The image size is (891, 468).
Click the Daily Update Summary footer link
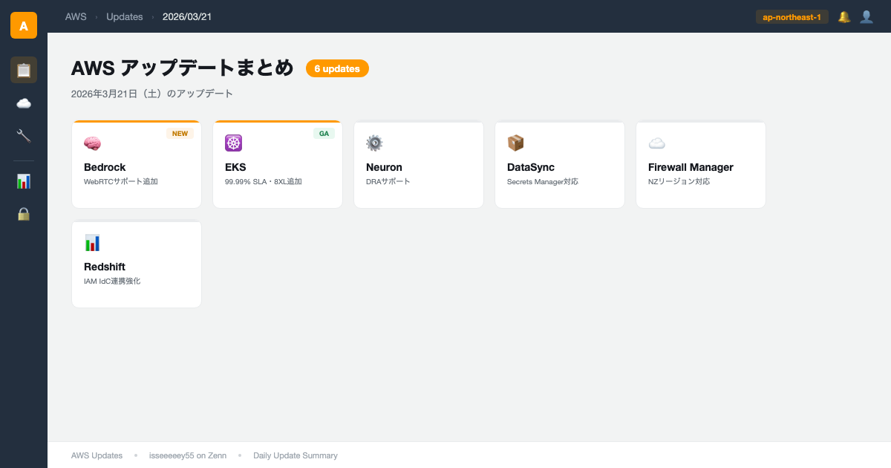[296, 455]
